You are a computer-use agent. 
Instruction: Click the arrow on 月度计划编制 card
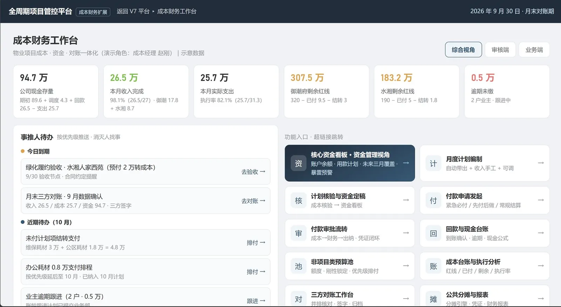point(541,163)
